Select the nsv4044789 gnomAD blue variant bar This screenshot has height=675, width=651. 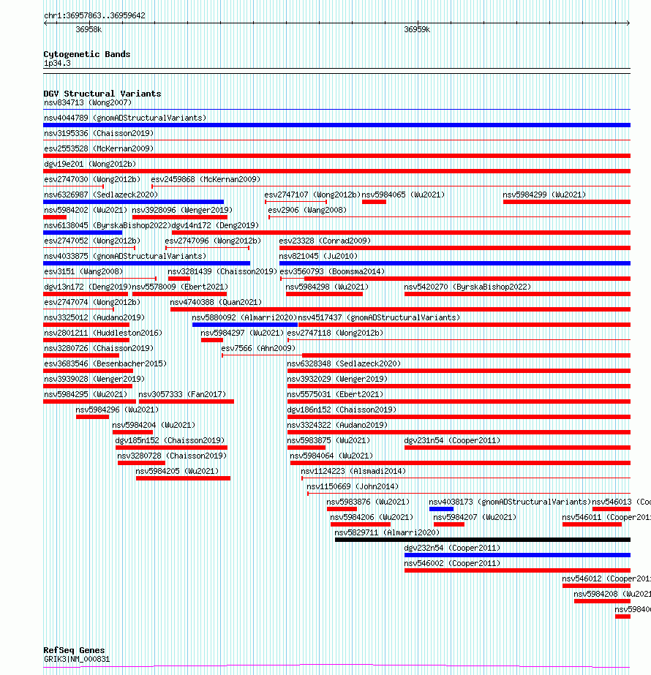pos(336,125)
